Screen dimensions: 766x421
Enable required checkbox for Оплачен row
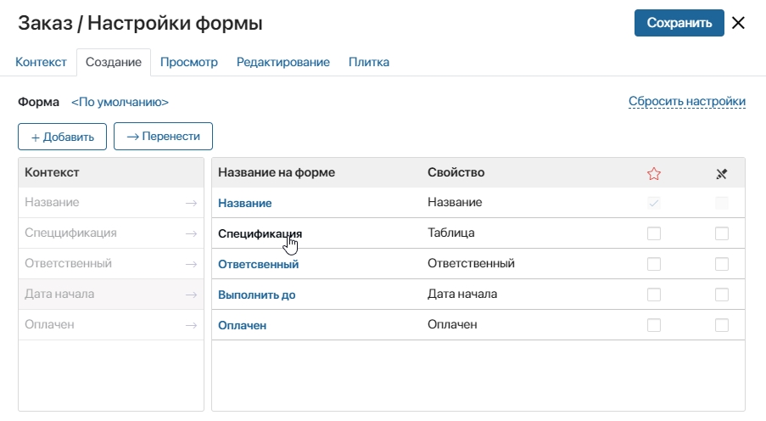(x=654, y=325)
